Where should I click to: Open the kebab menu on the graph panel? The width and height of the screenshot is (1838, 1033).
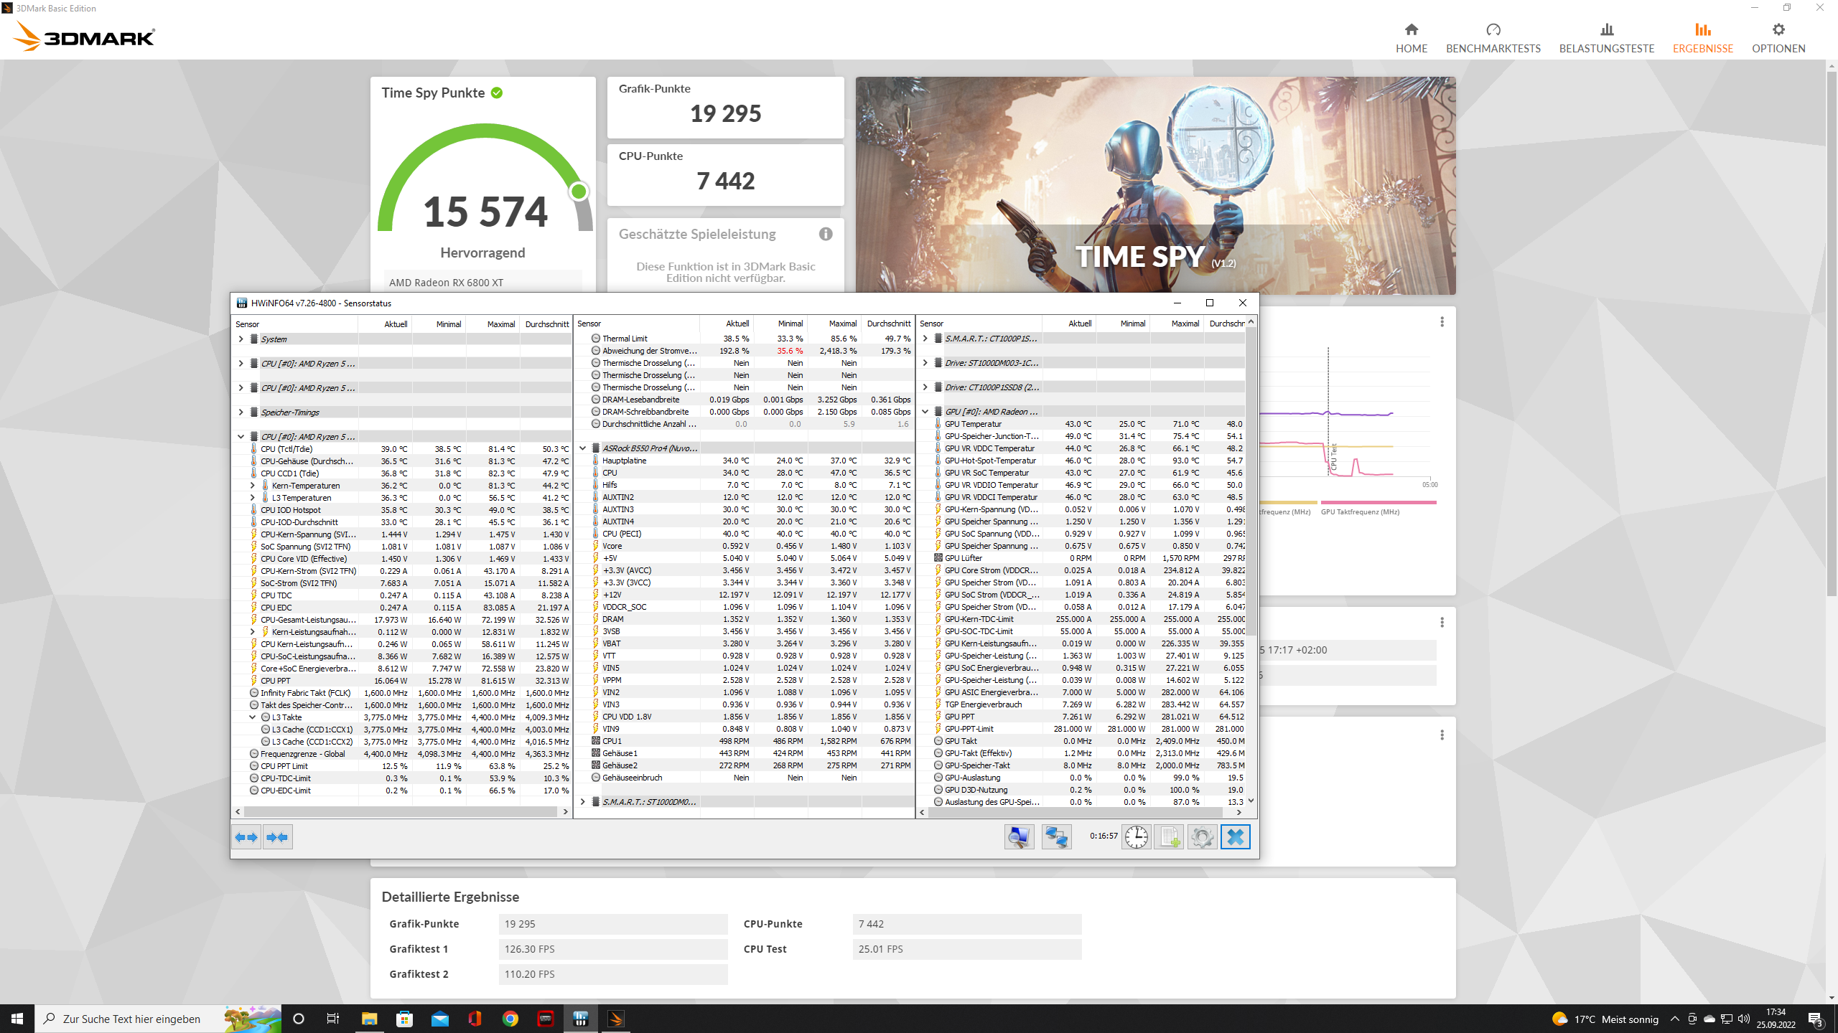coord(1443,323)
